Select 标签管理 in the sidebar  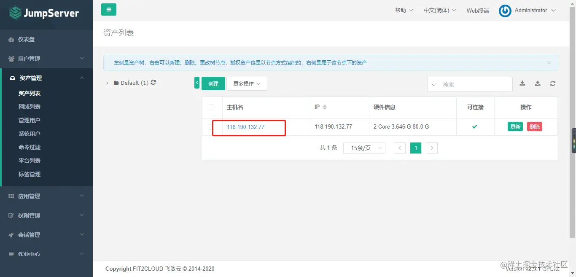click(30, 174)
